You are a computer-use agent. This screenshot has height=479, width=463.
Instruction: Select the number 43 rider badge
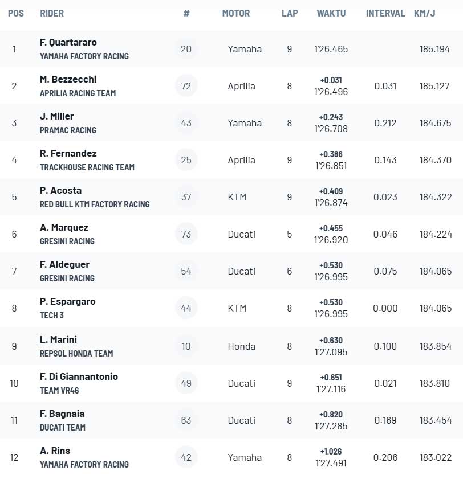186,123
